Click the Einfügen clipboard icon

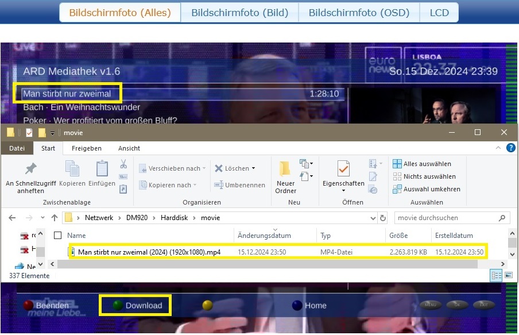coord(102,169)
